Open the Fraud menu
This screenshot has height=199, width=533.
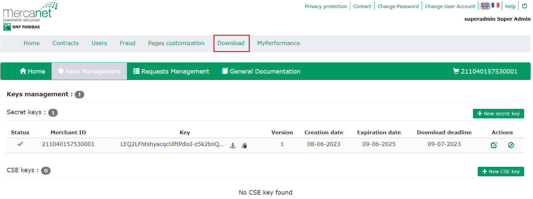click(128, 43)
